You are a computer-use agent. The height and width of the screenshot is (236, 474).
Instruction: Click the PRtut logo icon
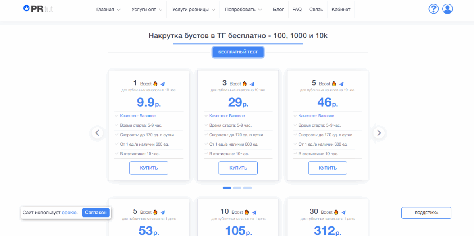[x=27, y=8]
